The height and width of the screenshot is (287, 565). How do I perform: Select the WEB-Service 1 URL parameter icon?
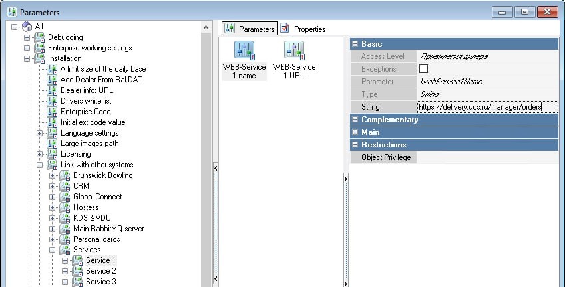294,50
